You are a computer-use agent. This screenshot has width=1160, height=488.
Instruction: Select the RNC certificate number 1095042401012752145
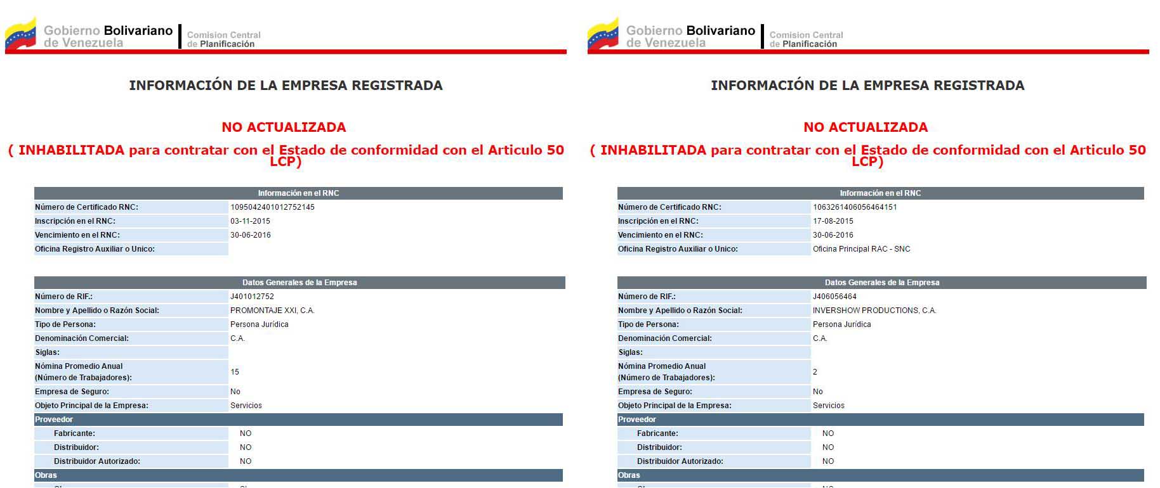(x=272, y=207)
